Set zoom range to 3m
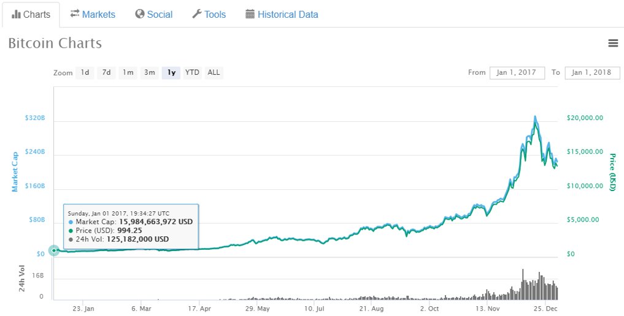The width and height of the screenshot is (624, 316). click(x=149, y=73)
